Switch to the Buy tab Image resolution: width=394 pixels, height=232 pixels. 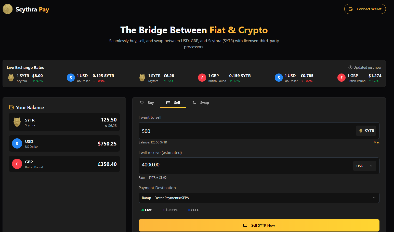(147, 103)
